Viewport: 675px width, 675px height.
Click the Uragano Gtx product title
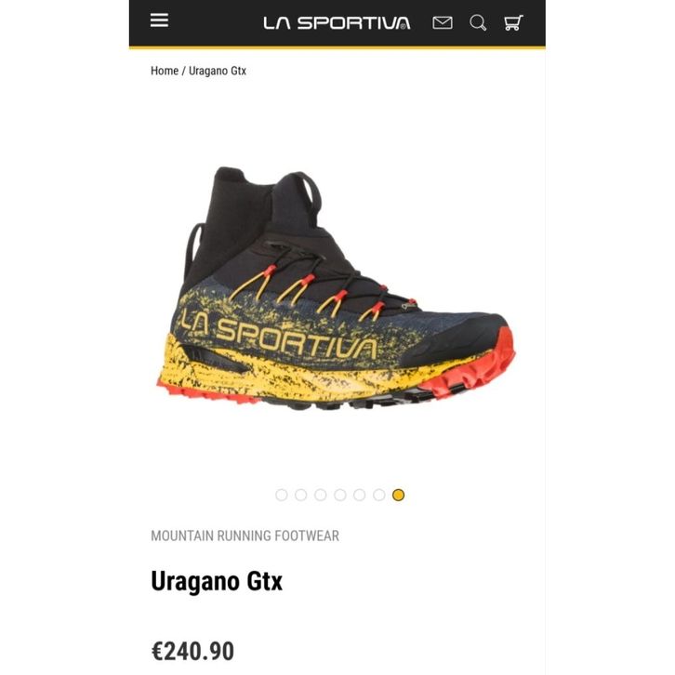(217, 581)
